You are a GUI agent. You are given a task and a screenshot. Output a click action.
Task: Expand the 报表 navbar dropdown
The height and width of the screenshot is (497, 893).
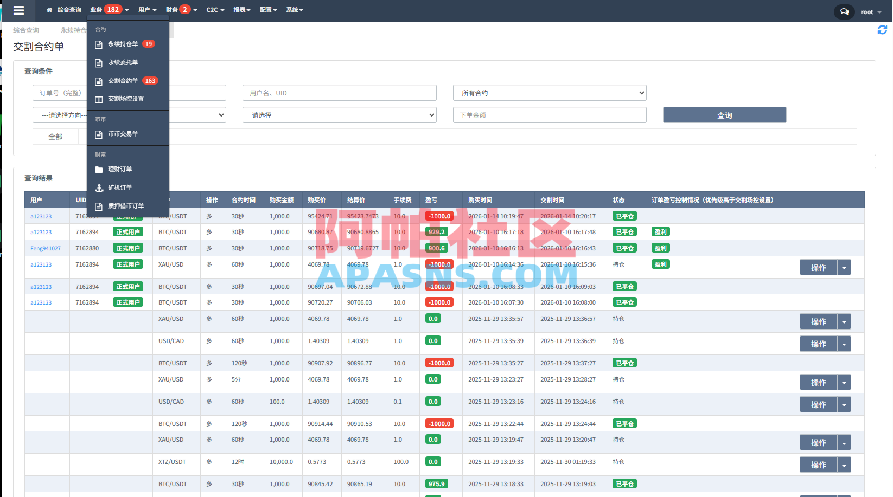[242, 10]
